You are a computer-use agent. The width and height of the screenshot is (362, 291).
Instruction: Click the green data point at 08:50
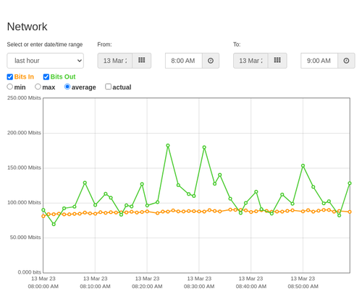(x=303, y=165)
